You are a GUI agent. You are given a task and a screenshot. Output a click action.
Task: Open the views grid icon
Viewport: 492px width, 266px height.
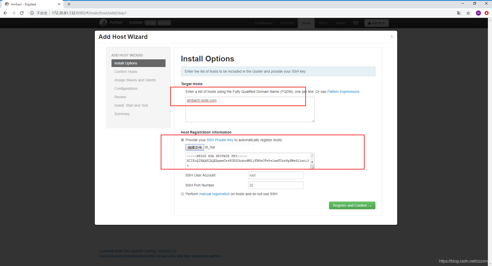pyautogui.click(x=355, y=23)
